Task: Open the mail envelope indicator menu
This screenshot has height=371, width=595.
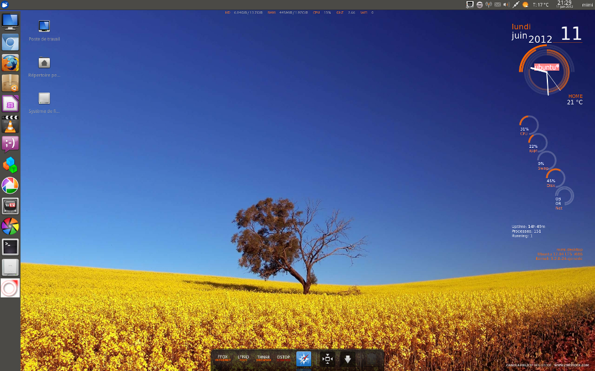Action: pos(497,5)
